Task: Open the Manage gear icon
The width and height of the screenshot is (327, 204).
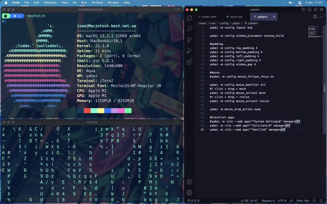Action: [x=189, y=193]
